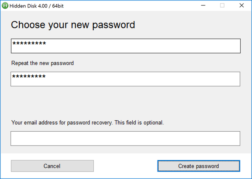Focus the first new password field
Screen dimensions: 252x179
pyautogui.click(x=126, y=46)
